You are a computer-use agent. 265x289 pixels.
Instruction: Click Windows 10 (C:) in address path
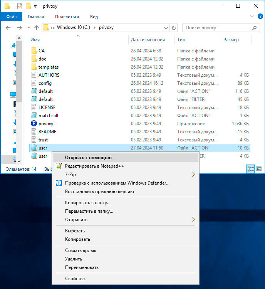pos(73,27)
